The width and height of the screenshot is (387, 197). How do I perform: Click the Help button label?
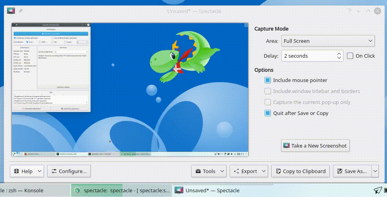point(27,171)
